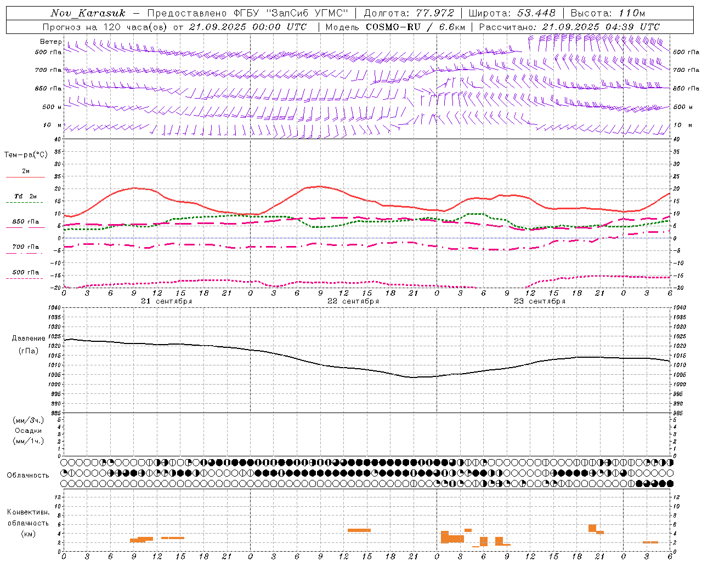Click the "Td 2м" dew point legend entry
Viewport: 702px width, 561px height.
(26, 196)
